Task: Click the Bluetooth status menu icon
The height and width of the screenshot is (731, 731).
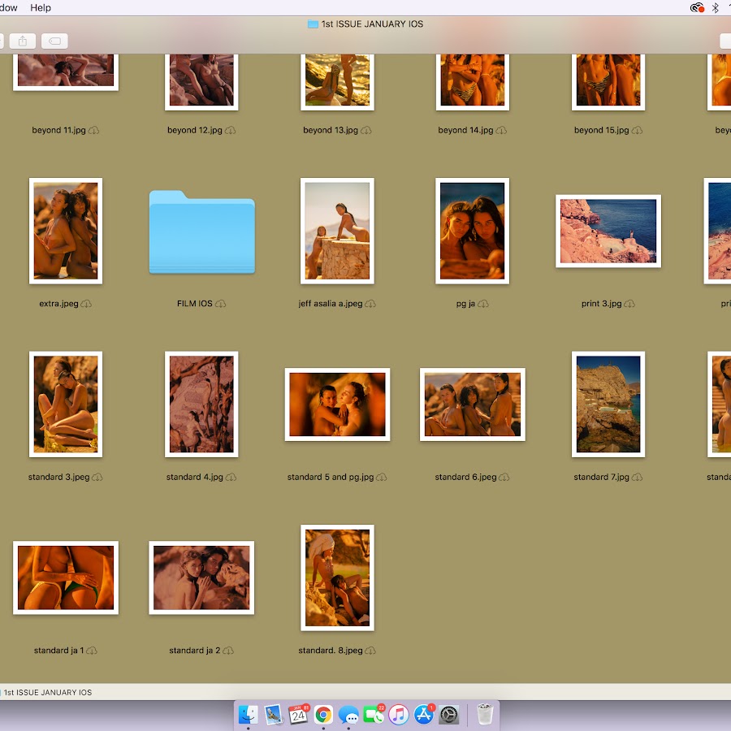Action: pos(716,7)
